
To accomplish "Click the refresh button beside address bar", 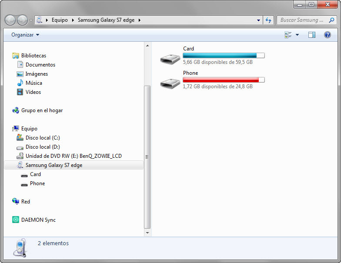I will pos(268,20).
